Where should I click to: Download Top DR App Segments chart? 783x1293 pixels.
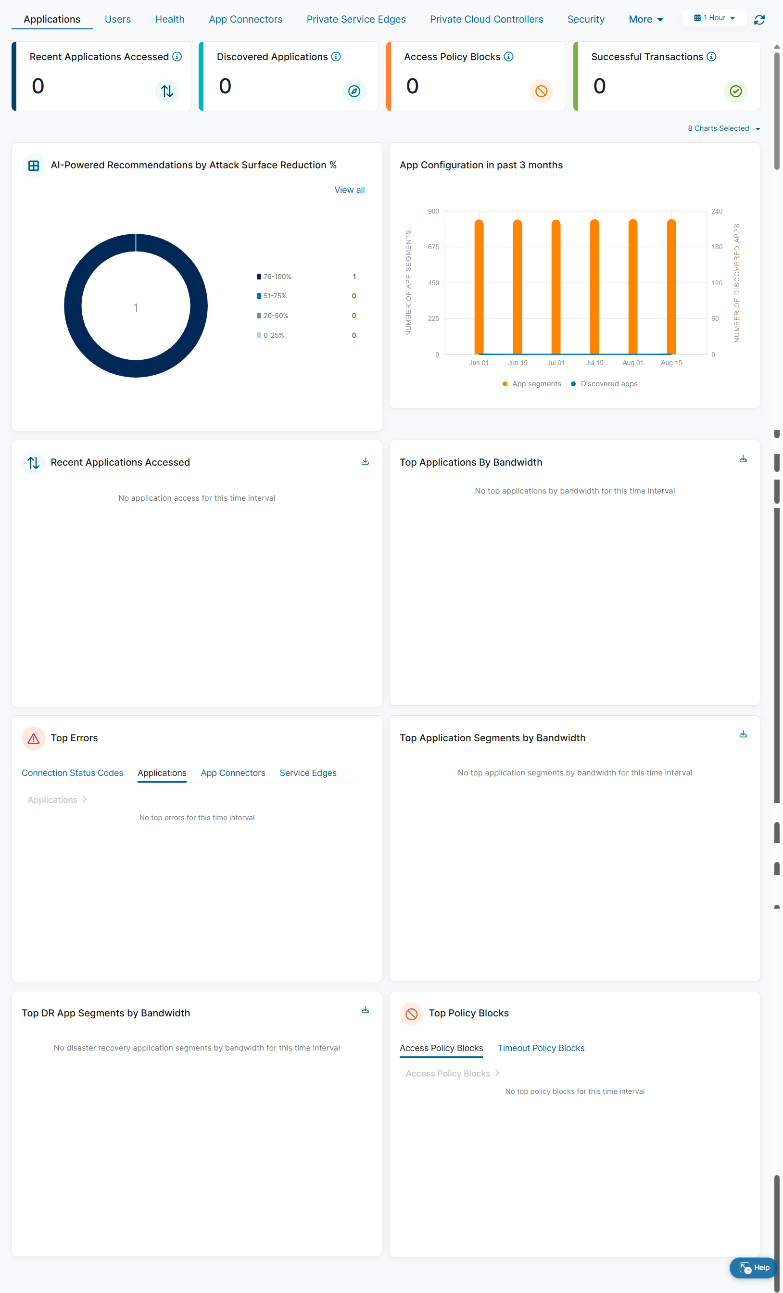point(365,1010)
